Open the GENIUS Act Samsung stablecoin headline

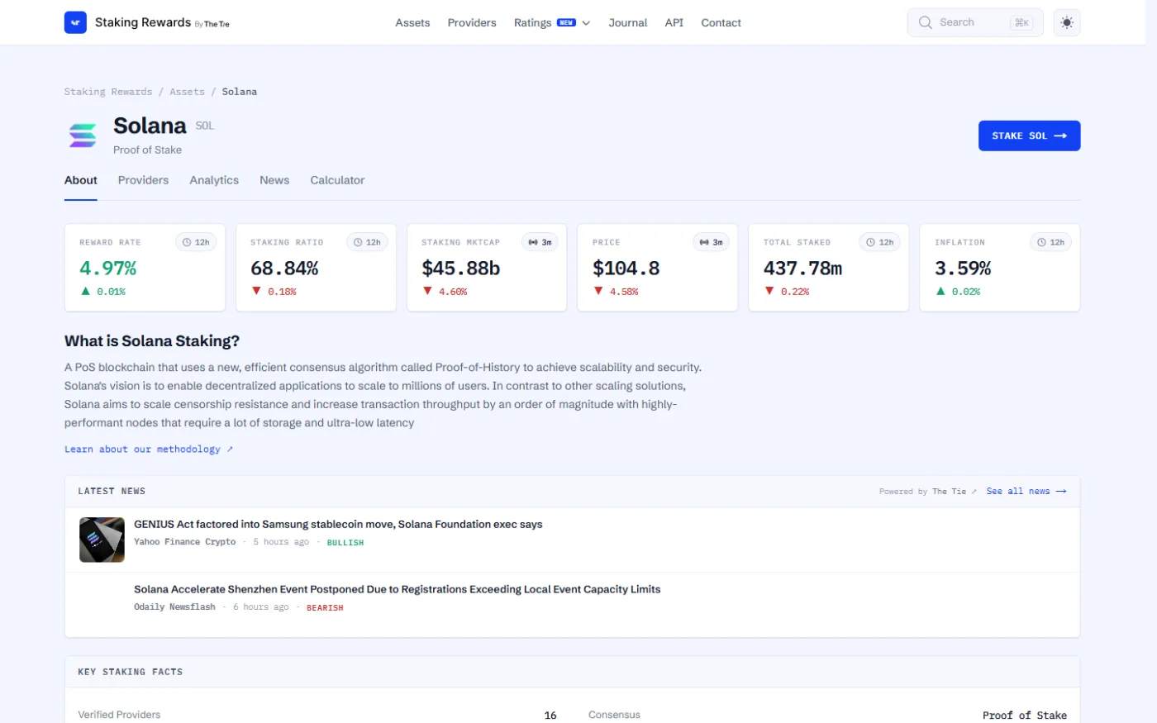(338, 525)
